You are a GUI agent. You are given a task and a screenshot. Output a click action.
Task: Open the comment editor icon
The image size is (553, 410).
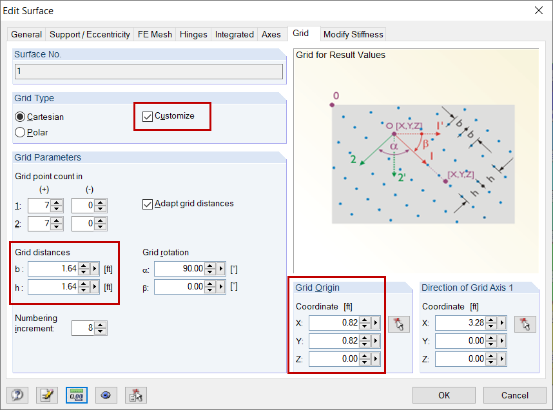tap(47, 395)
